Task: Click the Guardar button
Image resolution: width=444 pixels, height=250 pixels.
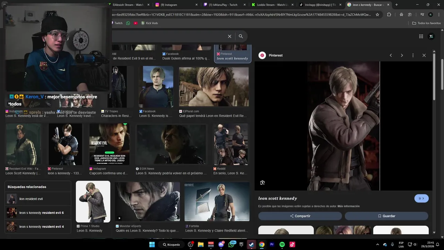Action: click(x=386, y=216)
